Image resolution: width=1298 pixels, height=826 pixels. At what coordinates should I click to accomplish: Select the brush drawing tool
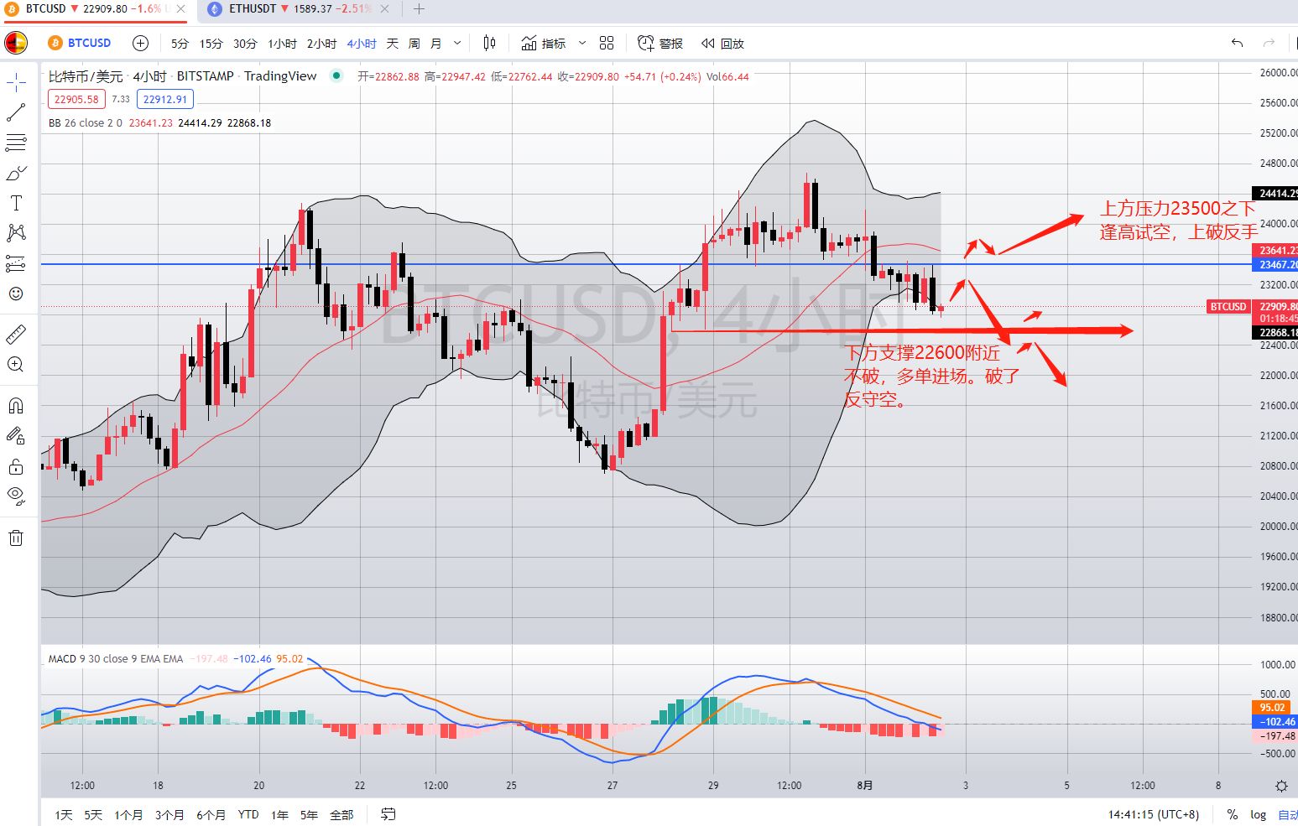16,173
